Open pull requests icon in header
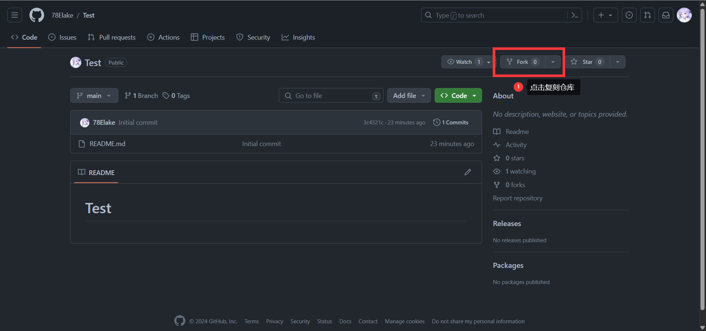Image resolution: width=706 pixels, height=331 pixels. pos(647,15)
